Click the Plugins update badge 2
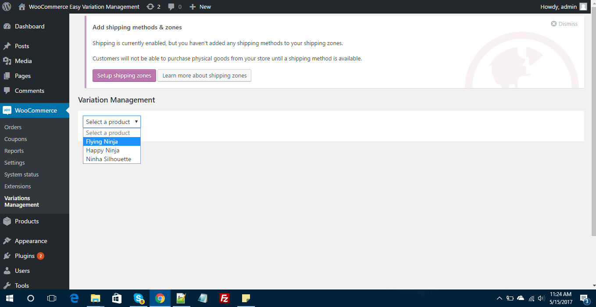Image resolution: width=596 pixels, height=307 pixels. pyautogui.click(x=40, y=256)
